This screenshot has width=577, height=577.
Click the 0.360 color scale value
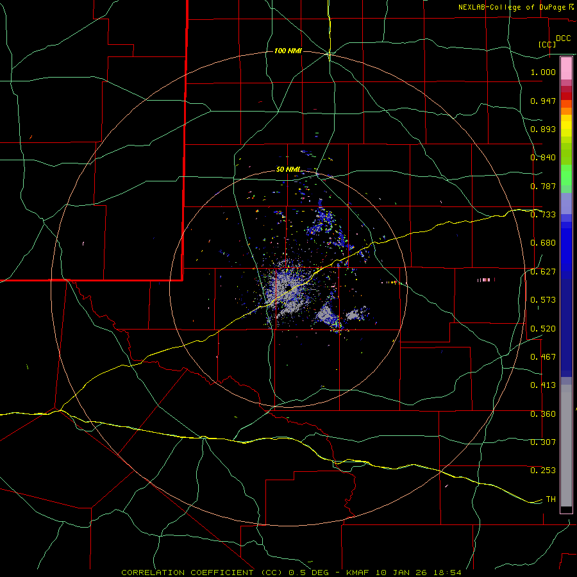[543, 414]
